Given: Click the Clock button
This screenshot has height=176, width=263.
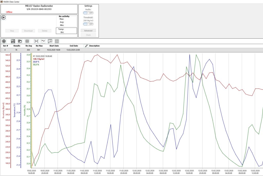Looking at the screenshot, I should [x=88, y=35].
